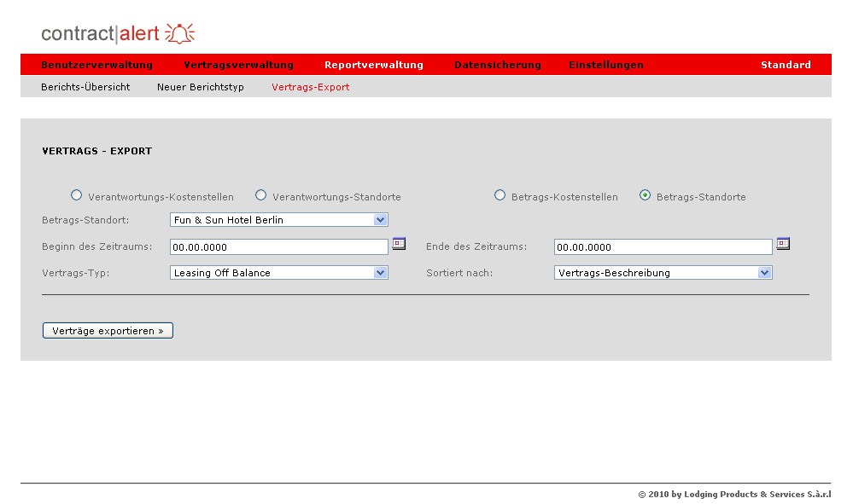Switch to Berichts-Übersicht tab
This screenshot has height=504, width=853.
click(85, 87)
